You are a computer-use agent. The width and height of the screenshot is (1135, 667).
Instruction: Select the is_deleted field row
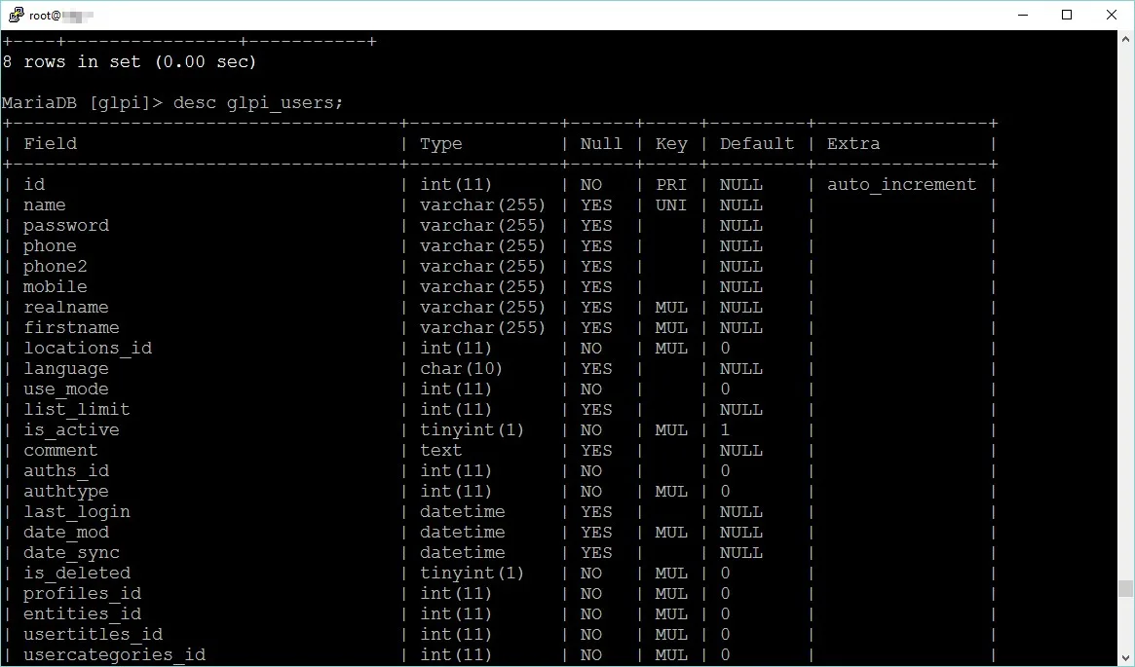[x=77, y=573]
